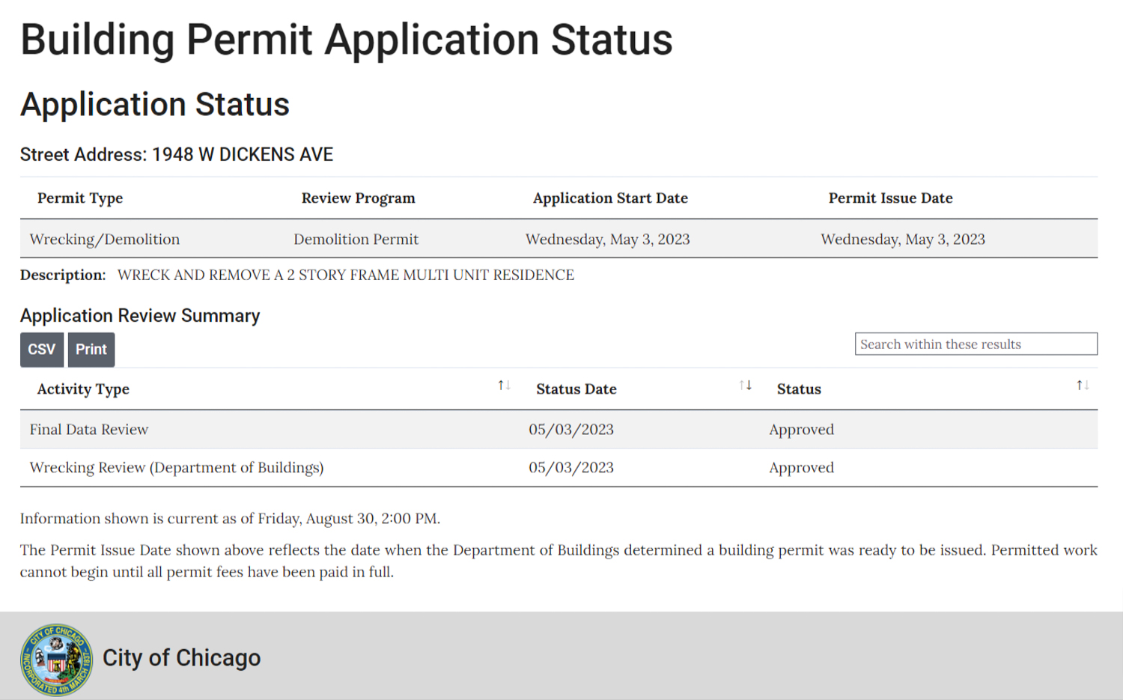The height and width of the screenshot is (700, 1123).
Task: Click the Application Review Summary heading
Action: pos(140,316)
